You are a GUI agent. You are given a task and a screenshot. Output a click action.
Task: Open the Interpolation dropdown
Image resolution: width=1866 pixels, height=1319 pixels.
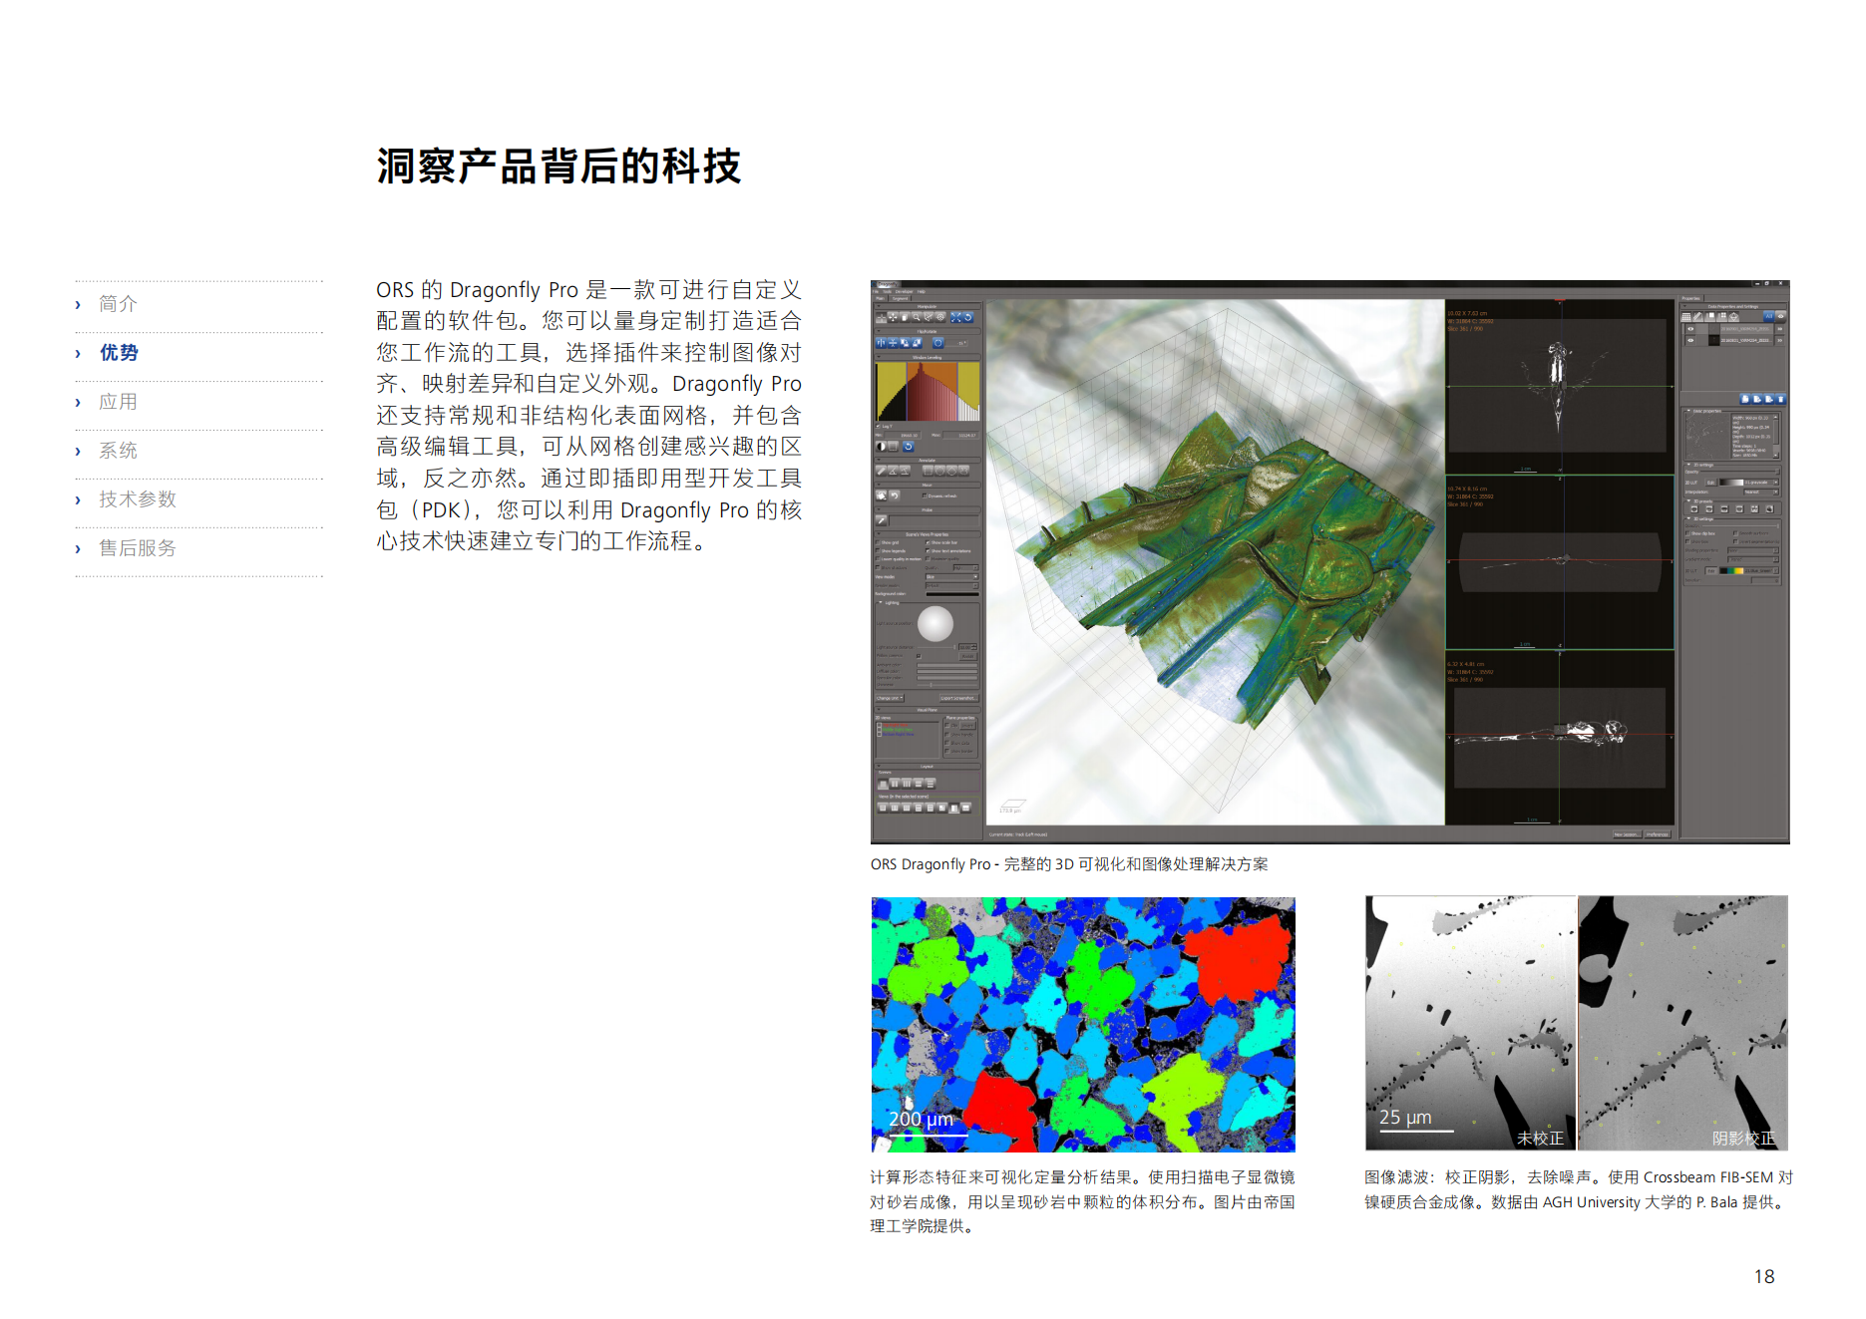tap(1761, 492)
